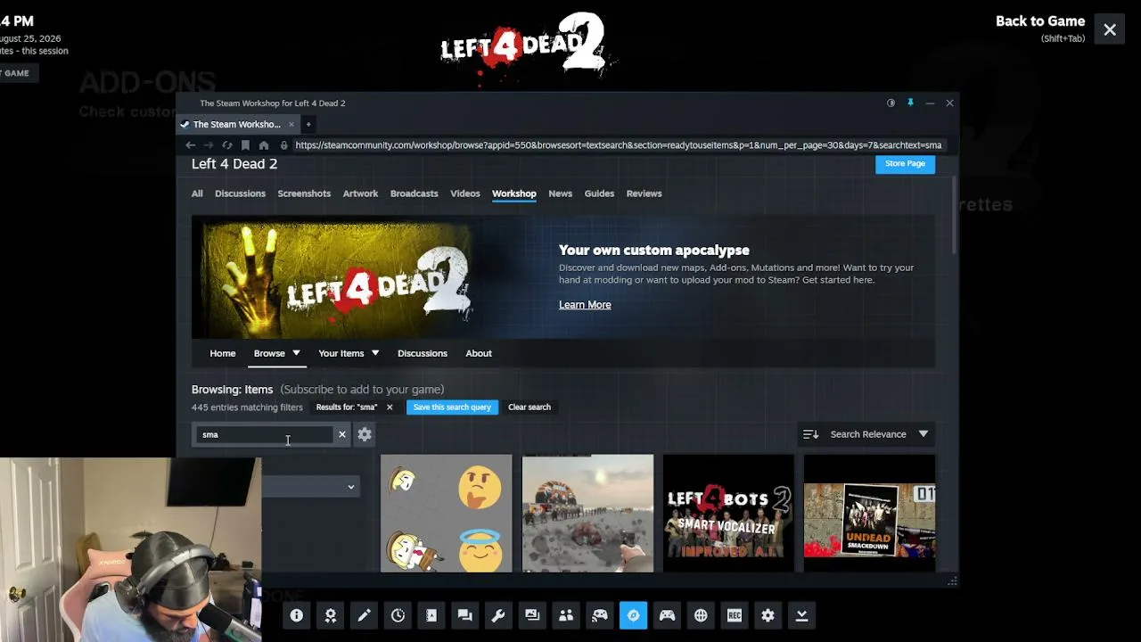Select The Steam Workshop browser tab
1141x642 pixels.
(236, 124)
